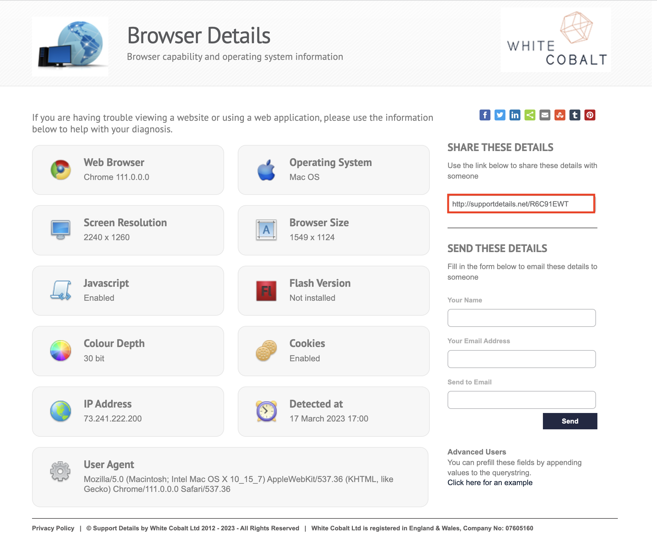Click the Cookies biscuit icon
Viewport: 657px width, 546px height.
(x=266, y=350)
